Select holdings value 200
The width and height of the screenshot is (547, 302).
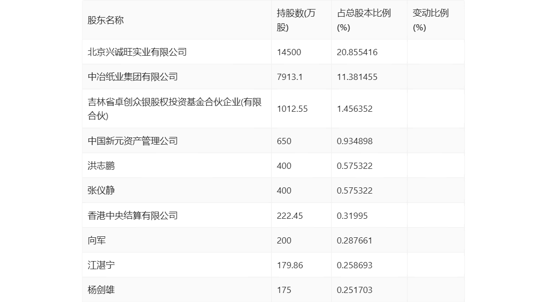[x=284, y=241]
